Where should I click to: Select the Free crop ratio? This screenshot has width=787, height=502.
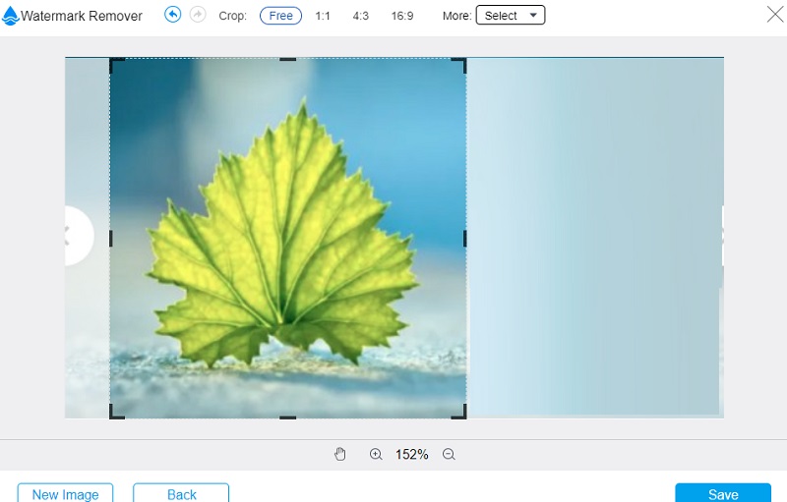[x=280, y=16]
